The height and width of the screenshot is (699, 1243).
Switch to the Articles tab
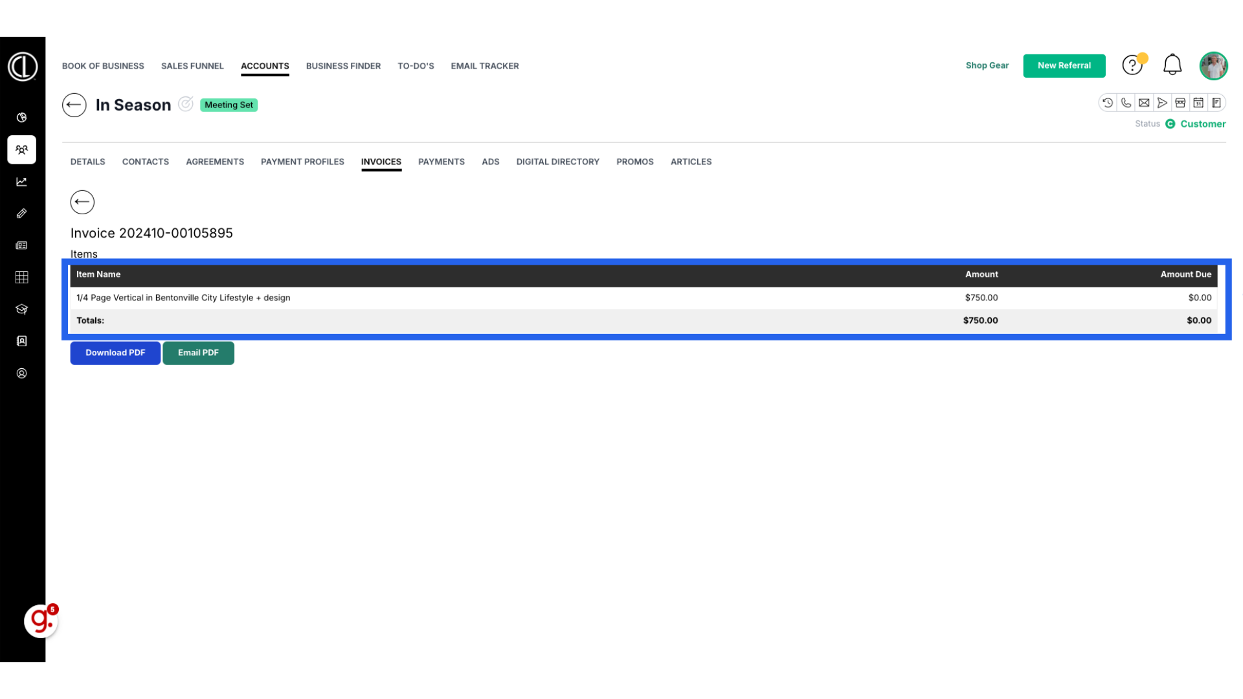691,162
